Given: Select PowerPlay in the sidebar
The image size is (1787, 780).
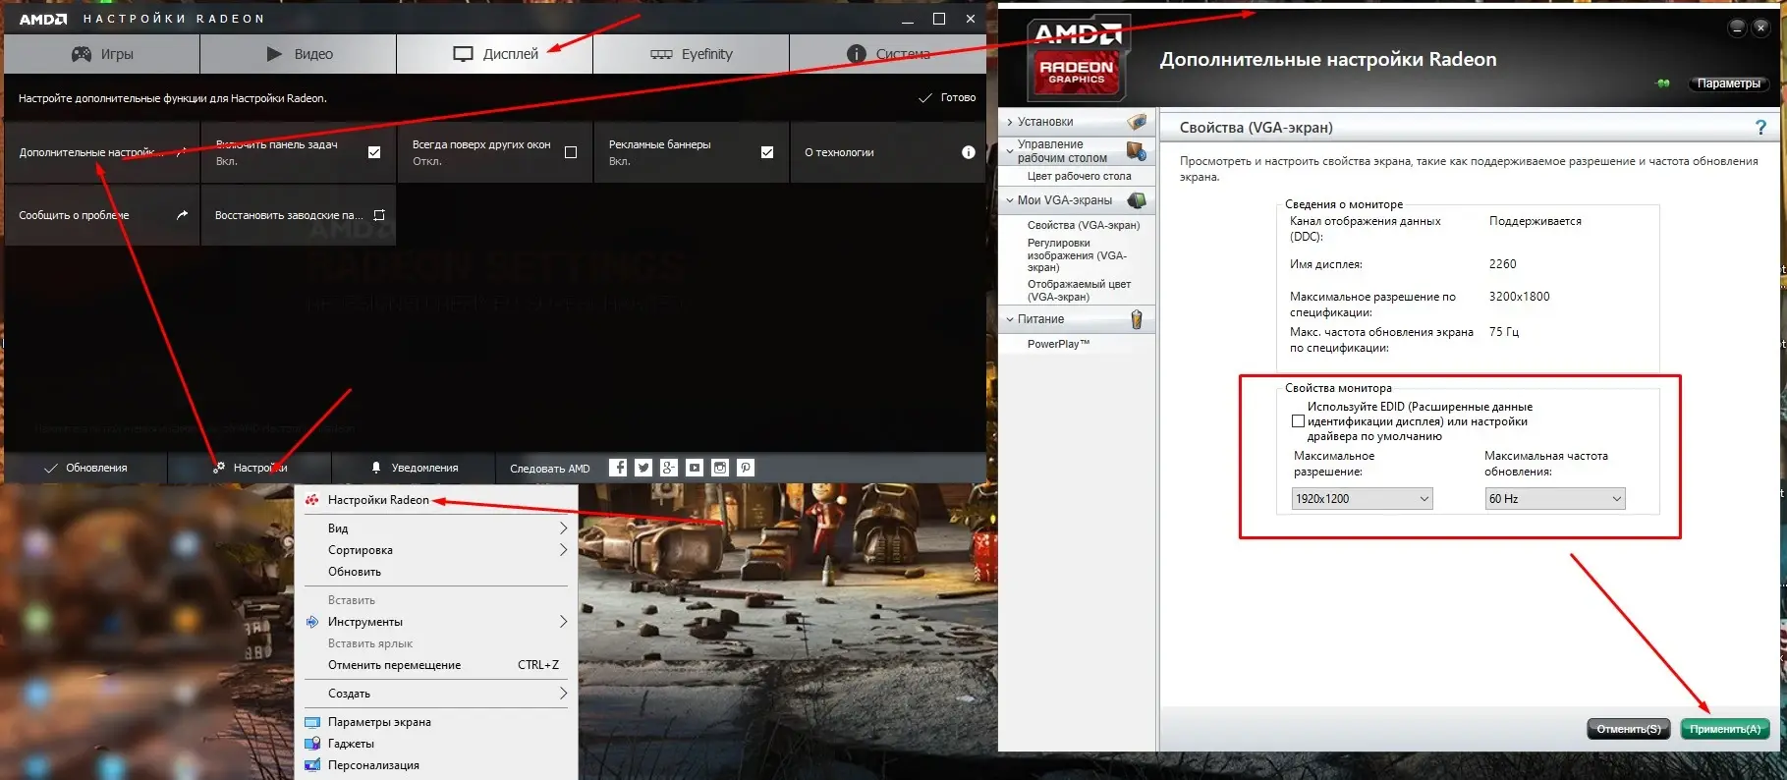Looking at the screenshot, I should point(1058,344).
